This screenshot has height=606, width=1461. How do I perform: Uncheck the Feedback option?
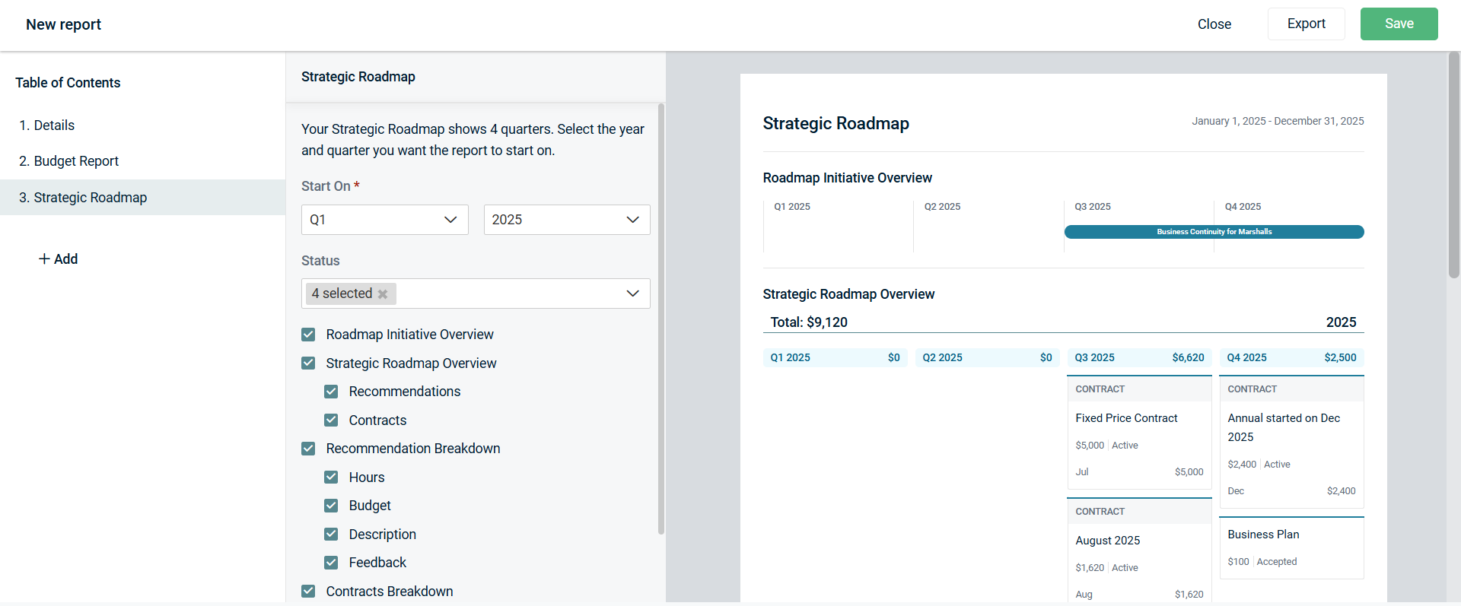pos(331,563)
